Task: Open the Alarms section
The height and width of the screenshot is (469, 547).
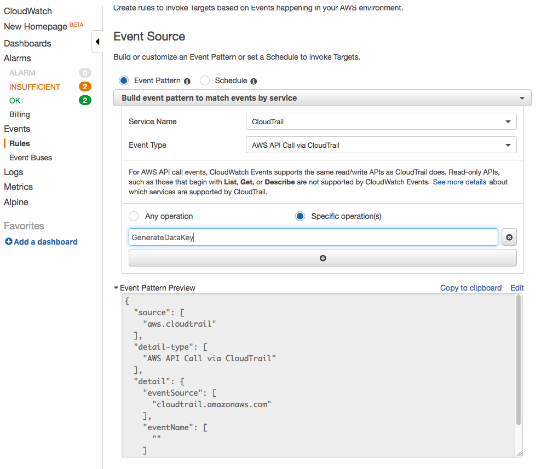Action: [x=18, y=58]
